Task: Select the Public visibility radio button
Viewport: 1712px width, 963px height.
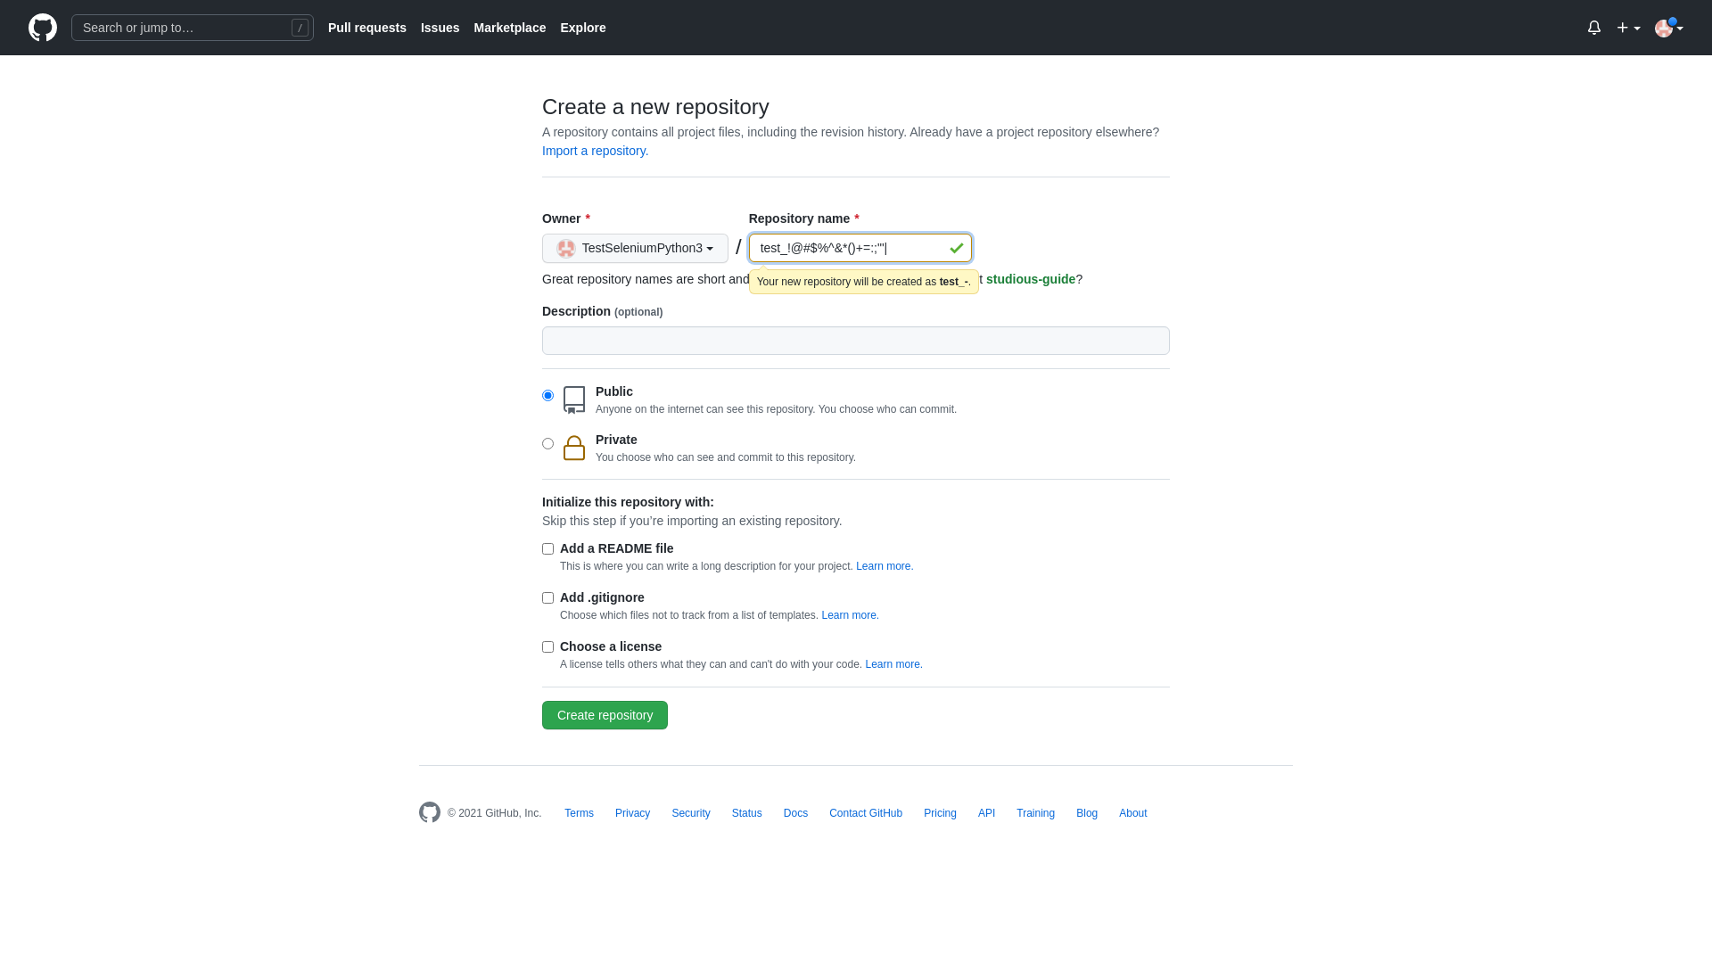Action: click(x=547, y=396)
